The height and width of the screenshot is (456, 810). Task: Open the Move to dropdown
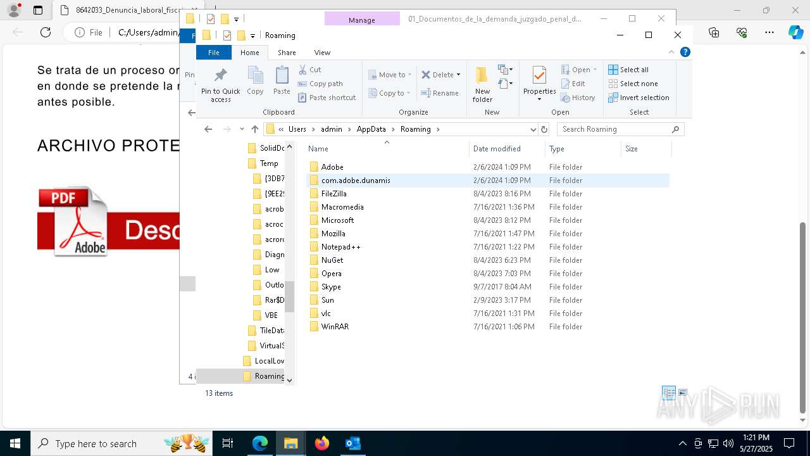pyautogui.click(x=390, y=75)
